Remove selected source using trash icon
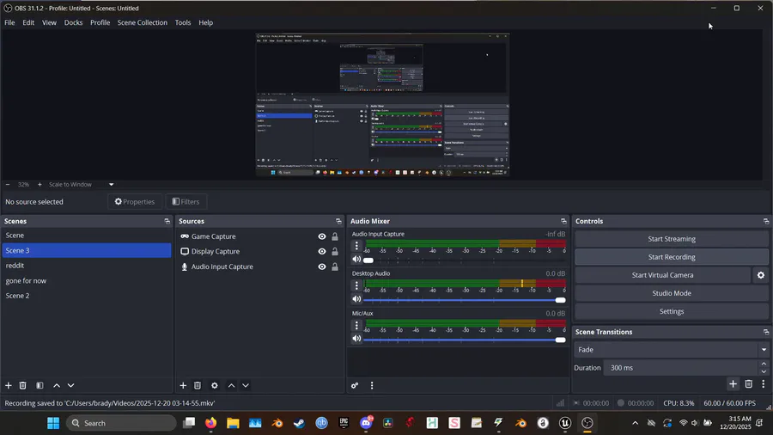Screen dimensions: 773x435 198,385
